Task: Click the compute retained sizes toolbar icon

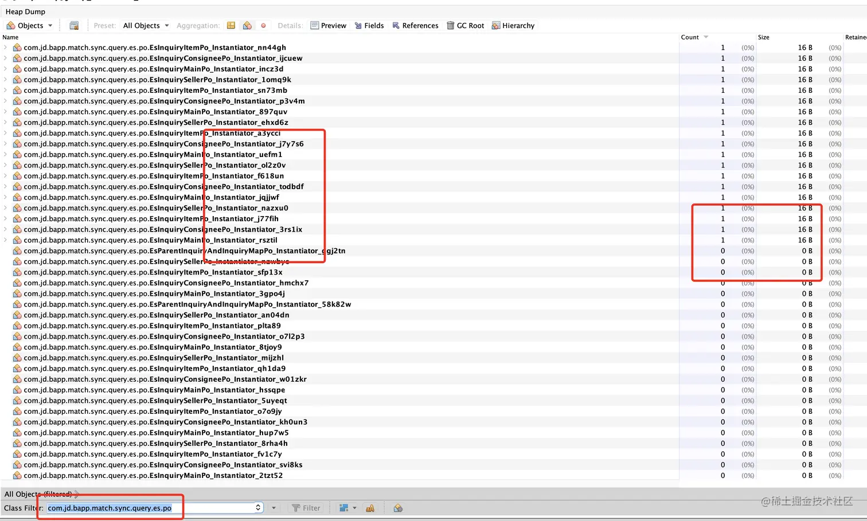Action: pyautogui.click(x=74, y=25)
